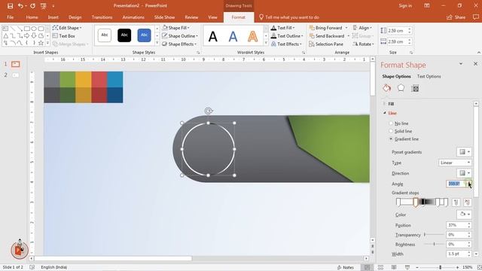Switch to Slide Sorter view in the status bar
482x271 pixels.
[380, 267]
